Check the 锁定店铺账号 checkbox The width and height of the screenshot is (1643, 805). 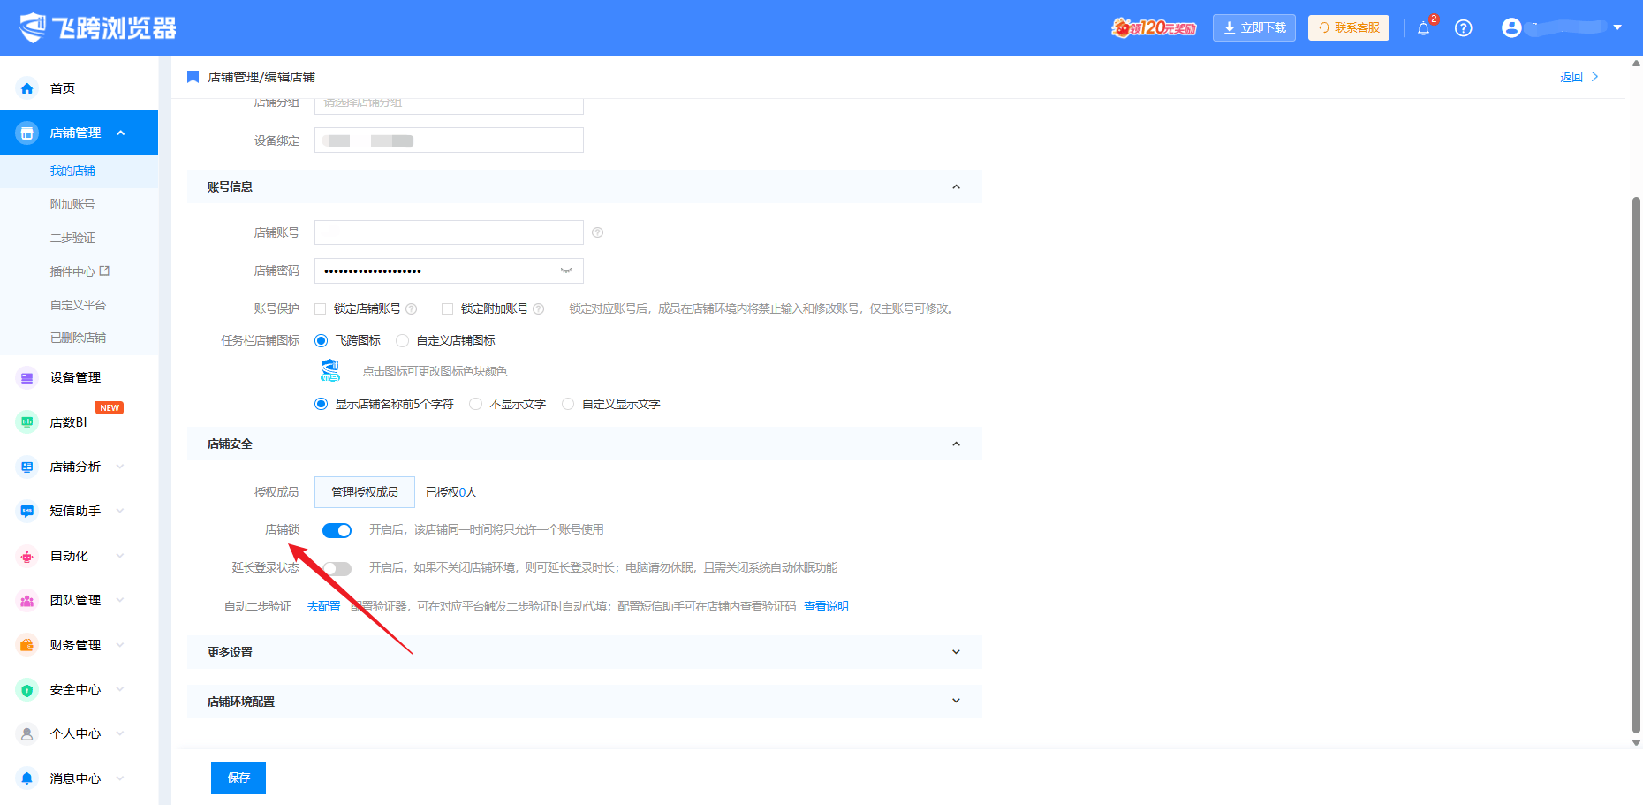[x=321, y=309]
